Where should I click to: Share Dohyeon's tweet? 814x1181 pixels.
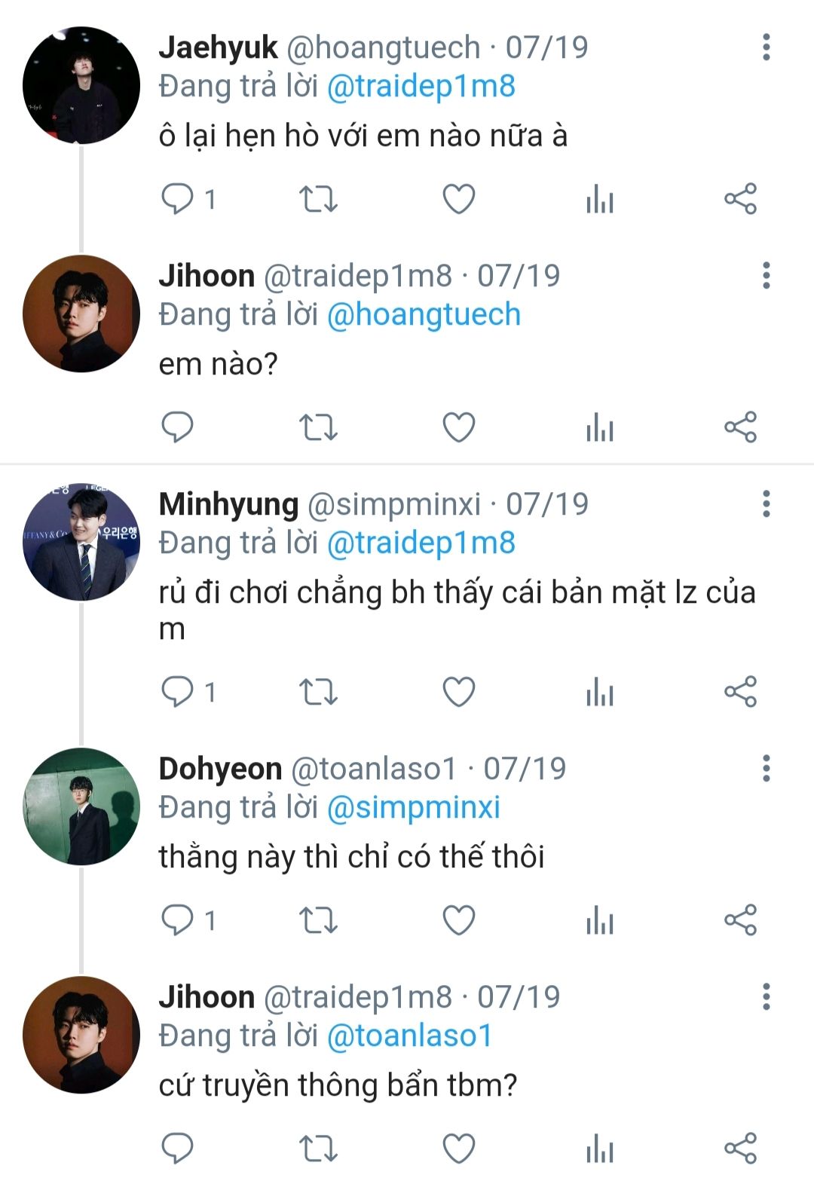(x=740, y=920)
